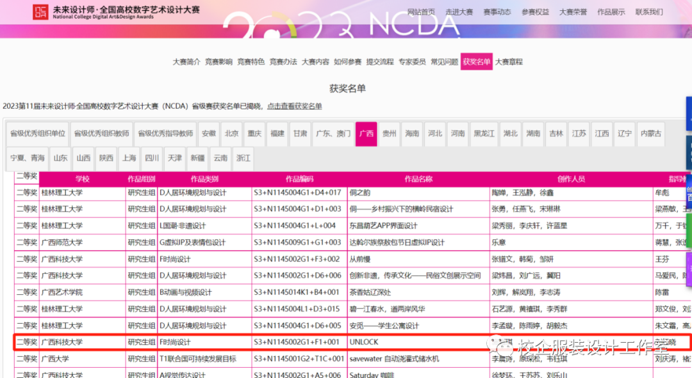The width and height of the screenshot is (692, 378).
Task: Select the 北京 province tab
Action: pyautogui.click(x=232, y=134)
